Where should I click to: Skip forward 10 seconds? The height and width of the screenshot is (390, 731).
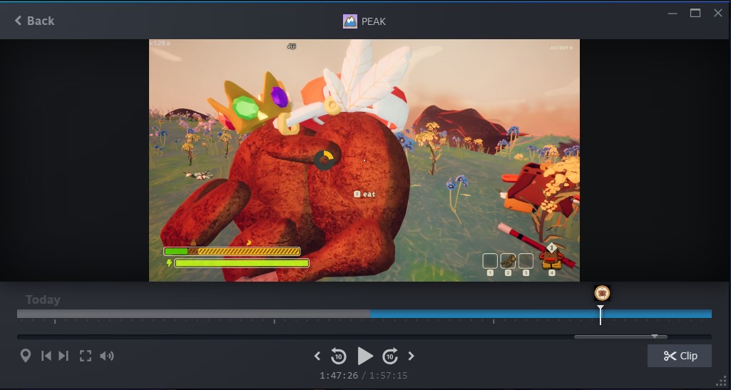pos(390,356)
